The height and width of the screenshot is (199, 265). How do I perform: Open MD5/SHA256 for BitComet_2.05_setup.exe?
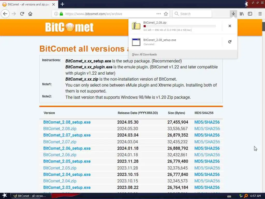207,161
